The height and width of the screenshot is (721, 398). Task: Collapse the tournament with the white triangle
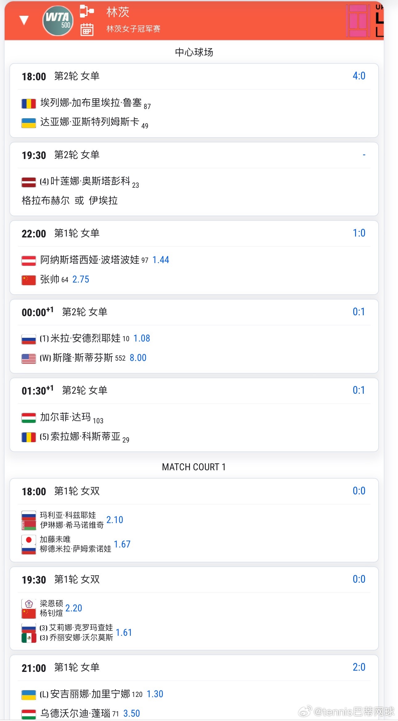[24, 20]
